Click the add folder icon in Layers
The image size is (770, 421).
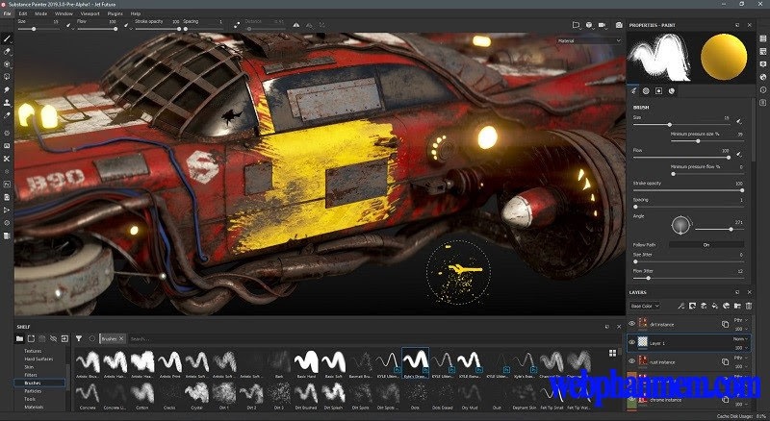pos(737,306)
